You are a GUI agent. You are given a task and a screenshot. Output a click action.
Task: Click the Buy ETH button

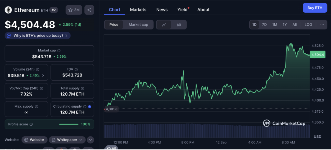coord(315,8)
